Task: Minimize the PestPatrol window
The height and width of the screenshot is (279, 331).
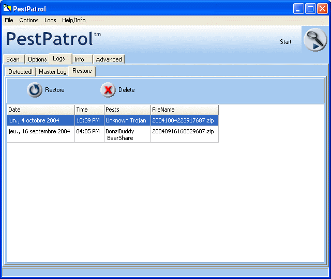Action: point(298,9)
